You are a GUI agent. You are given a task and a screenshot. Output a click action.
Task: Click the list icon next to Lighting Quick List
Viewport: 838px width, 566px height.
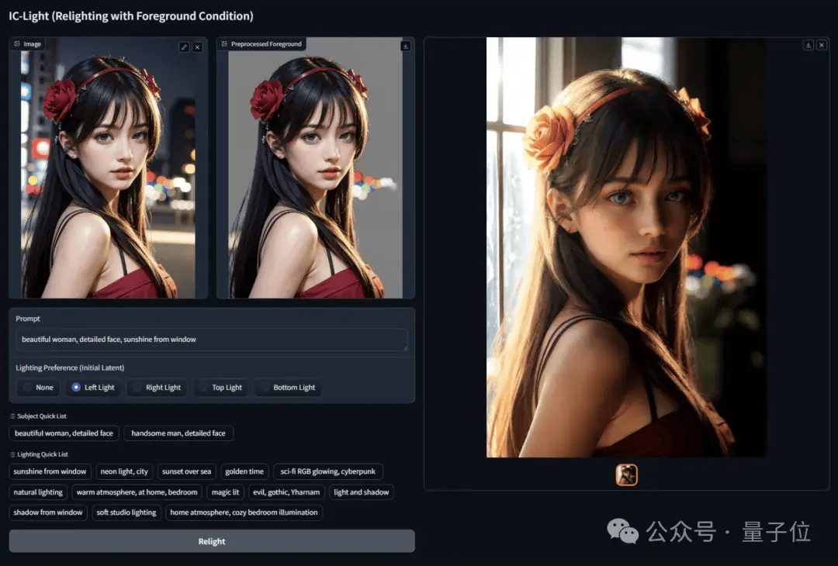pyautogui.click(x=13, y=454)
